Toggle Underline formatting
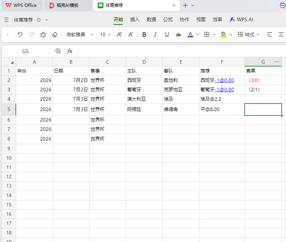The width and height of the screenshot is (286, 242). pos(167,35)
